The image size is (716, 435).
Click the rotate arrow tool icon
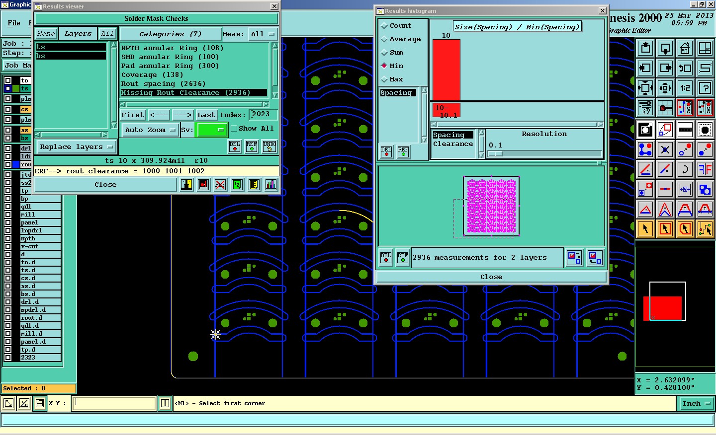[685, 169]
